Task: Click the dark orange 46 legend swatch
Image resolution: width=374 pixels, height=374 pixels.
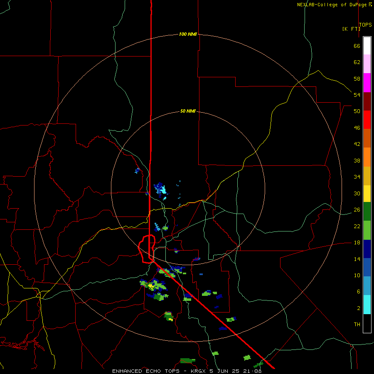Action: click(x=367, y=138)
